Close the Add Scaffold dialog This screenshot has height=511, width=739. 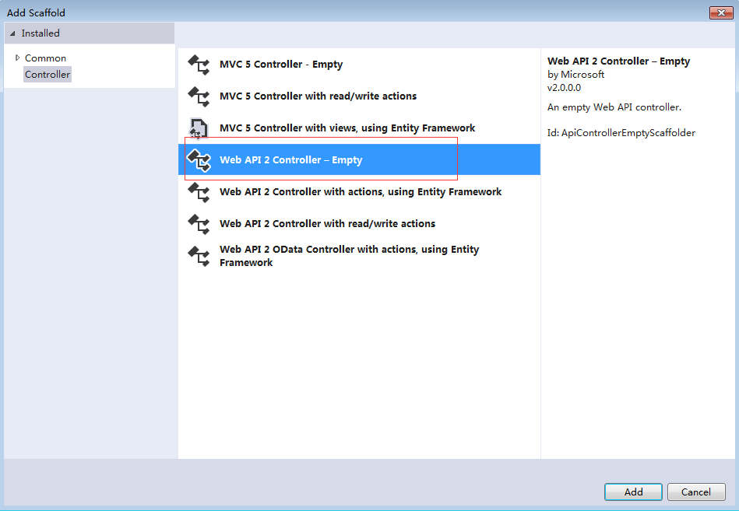pos(721,12)
